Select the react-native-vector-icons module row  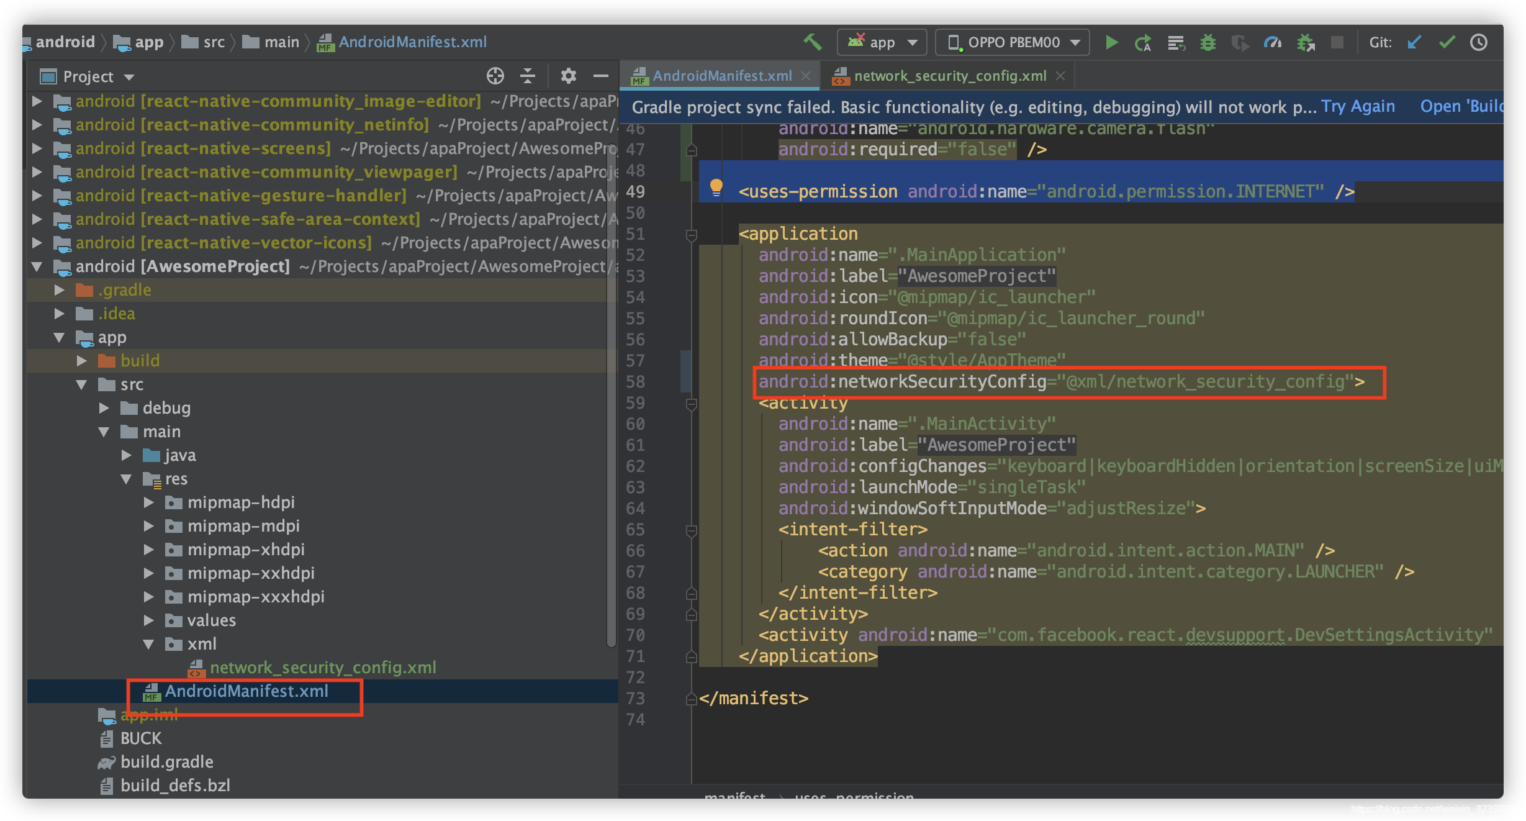[323, 243]
